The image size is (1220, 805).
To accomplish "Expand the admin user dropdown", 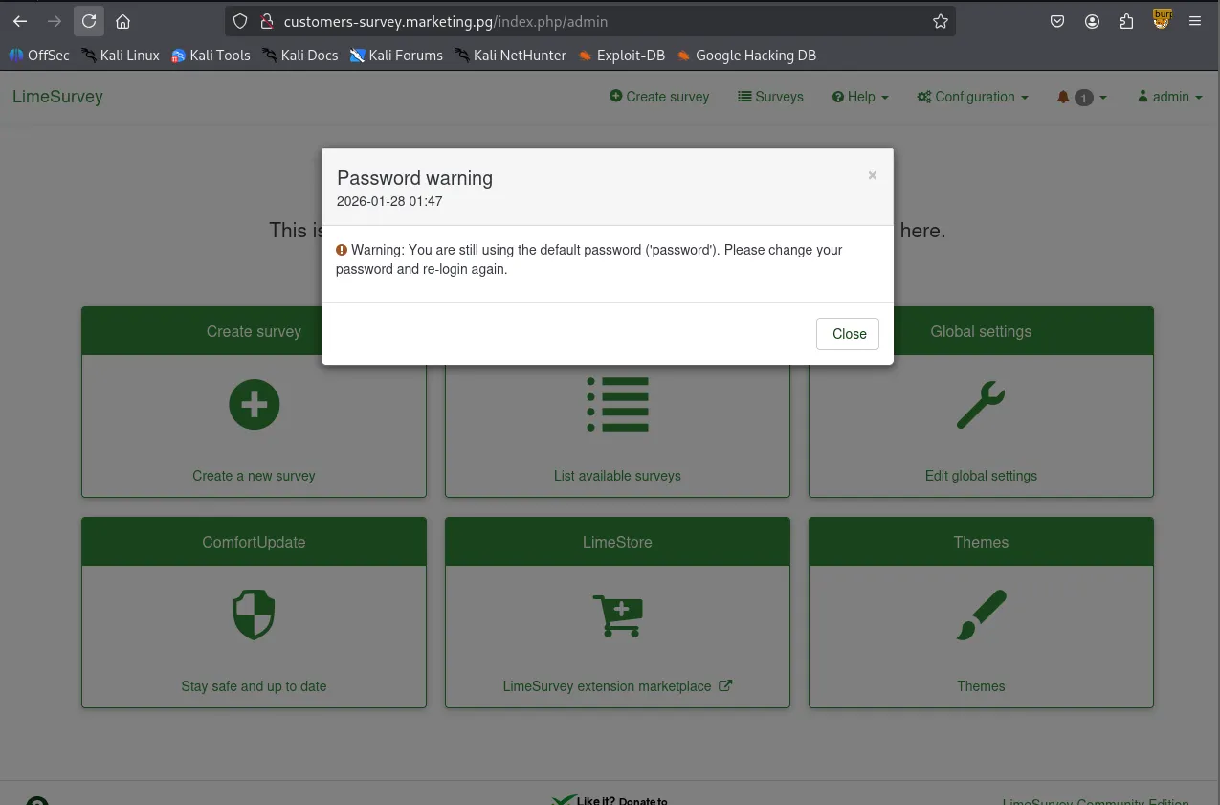I will click(x=1169, y=97).
